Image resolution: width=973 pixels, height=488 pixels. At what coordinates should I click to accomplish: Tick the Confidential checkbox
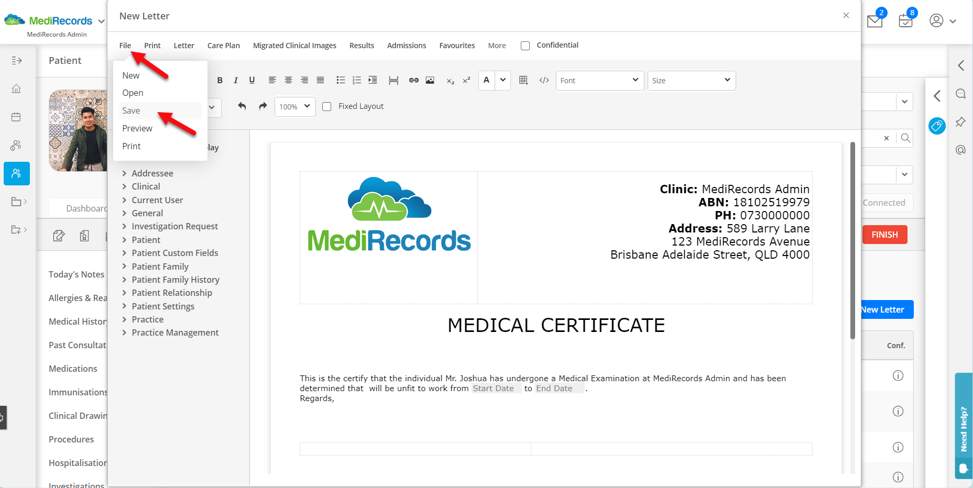525,46
